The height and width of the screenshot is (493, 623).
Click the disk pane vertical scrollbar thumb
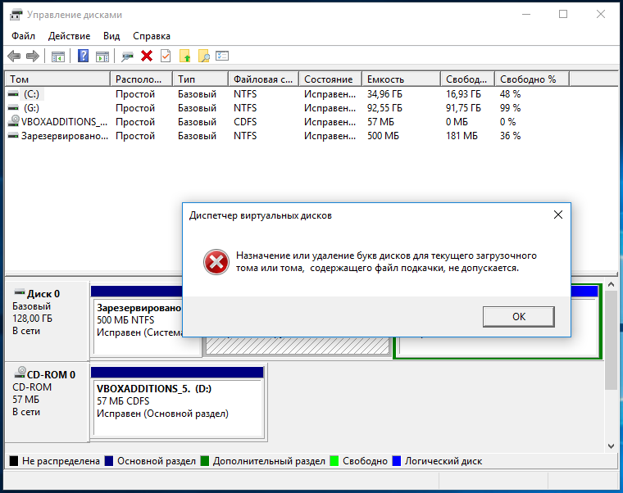[x=611, y=340]
